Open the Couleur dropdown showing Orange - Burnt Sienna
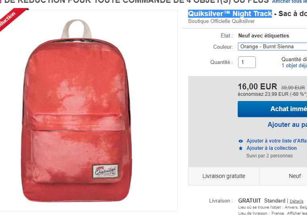Image resolution: width=307 pixels, height=215 pixels. pos(272,47)
